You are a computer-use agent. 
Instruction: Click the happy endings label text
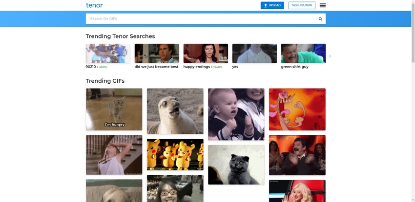196,67
